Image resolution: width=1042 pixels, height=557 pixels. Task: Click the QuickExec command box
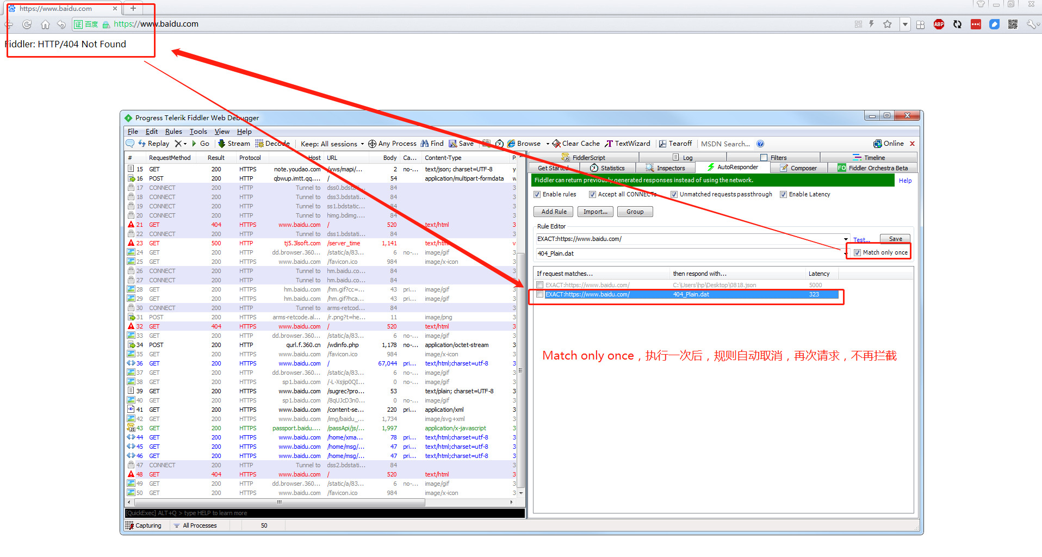tap(325, 513)
